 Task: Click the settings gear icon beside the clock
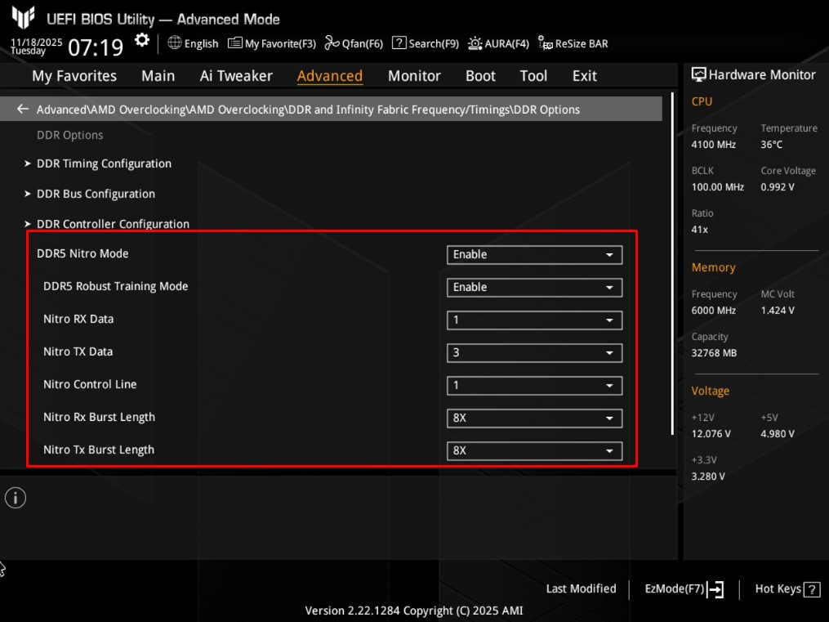[141, 41]
